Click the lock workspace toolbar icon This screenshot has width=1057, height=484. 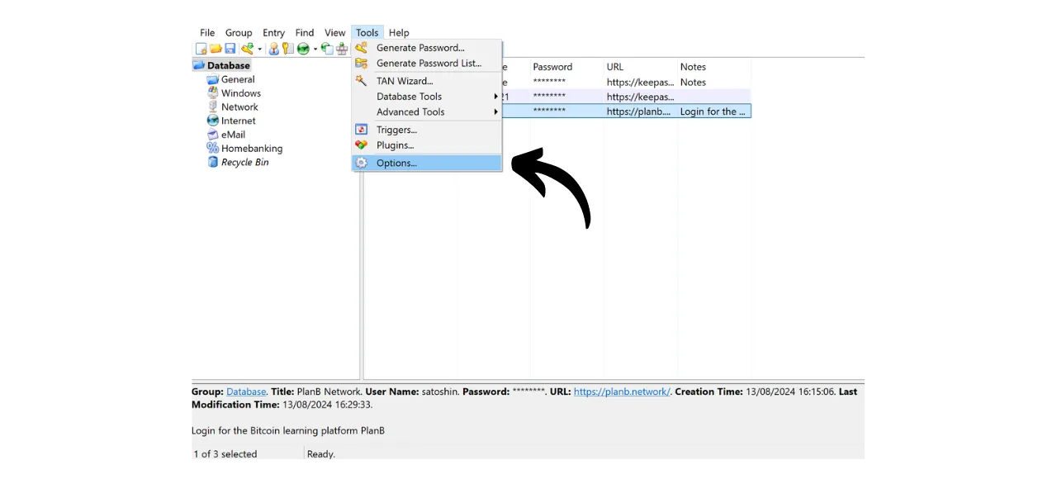tap(342, 49)
